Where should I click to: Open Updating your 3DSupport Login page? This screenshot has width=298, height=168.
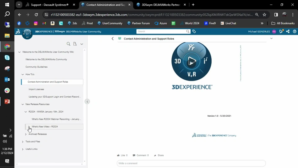click(x=55, y=97)
